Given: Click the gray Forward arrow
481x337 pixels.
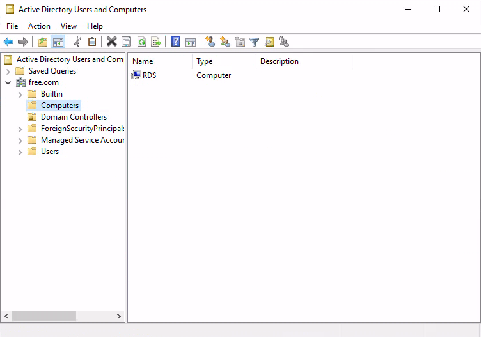Looking at the screenshot, I should pos(22,42).
